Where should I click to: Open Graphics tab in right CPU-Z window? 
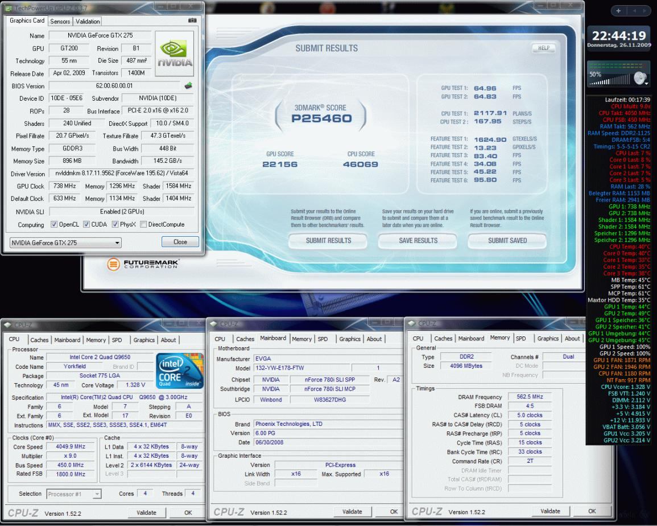[x=548, y=339]
